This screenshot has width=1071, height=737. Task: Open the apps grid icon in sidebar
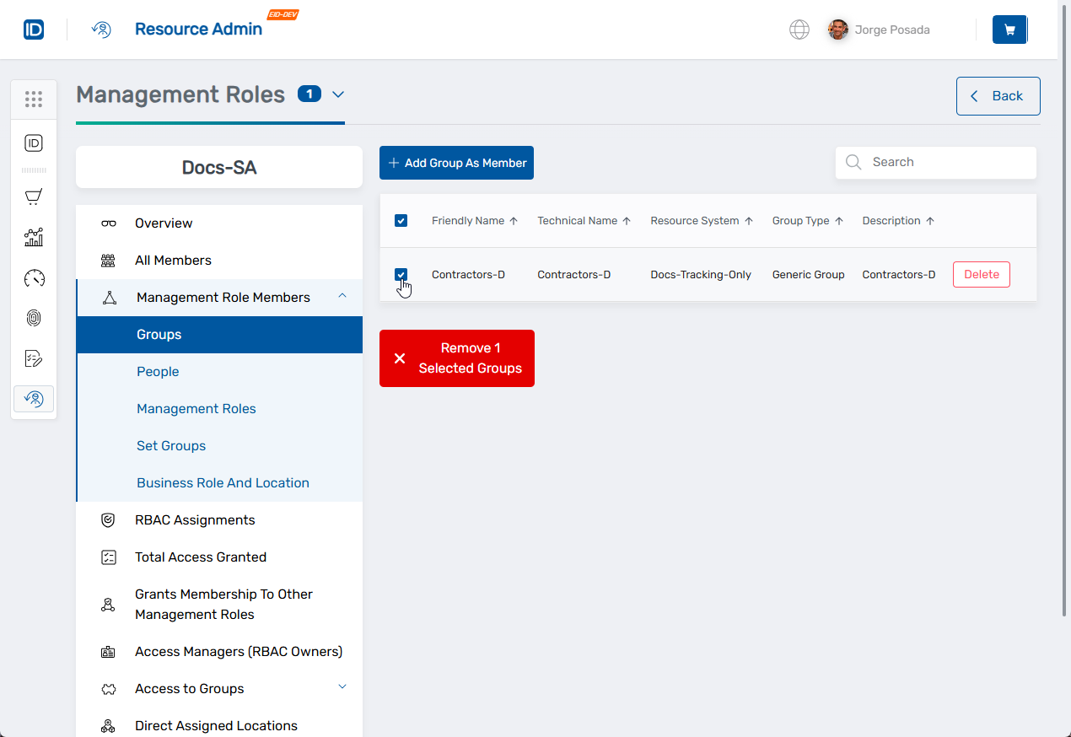click(x=34, y=100)
